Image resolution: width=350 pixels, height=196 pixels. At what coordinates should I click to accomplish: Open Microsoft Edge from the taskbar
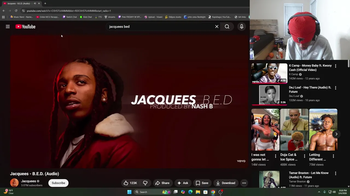[191, 192]
